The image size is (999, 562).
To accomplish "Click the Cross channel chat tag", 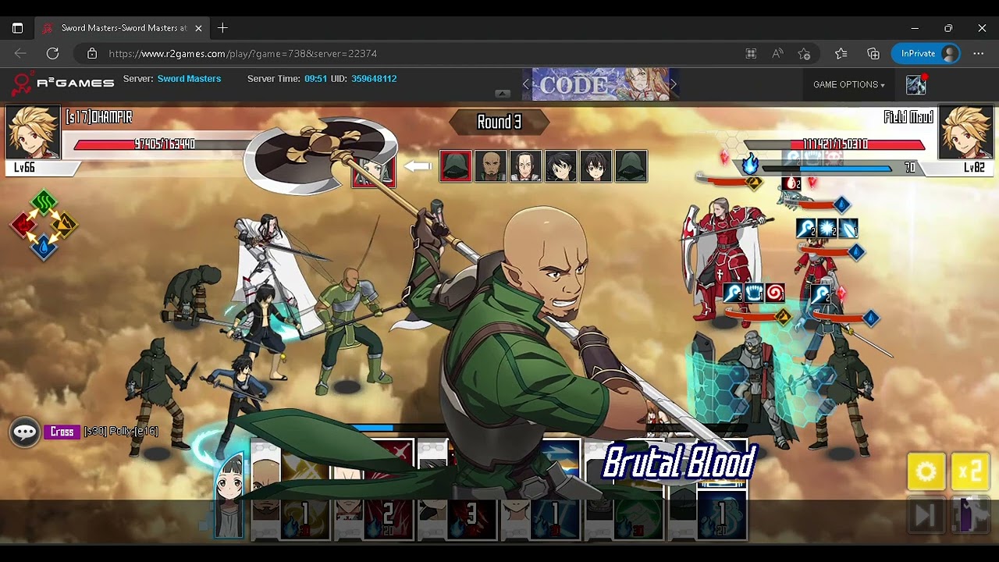I will (62, 432).
